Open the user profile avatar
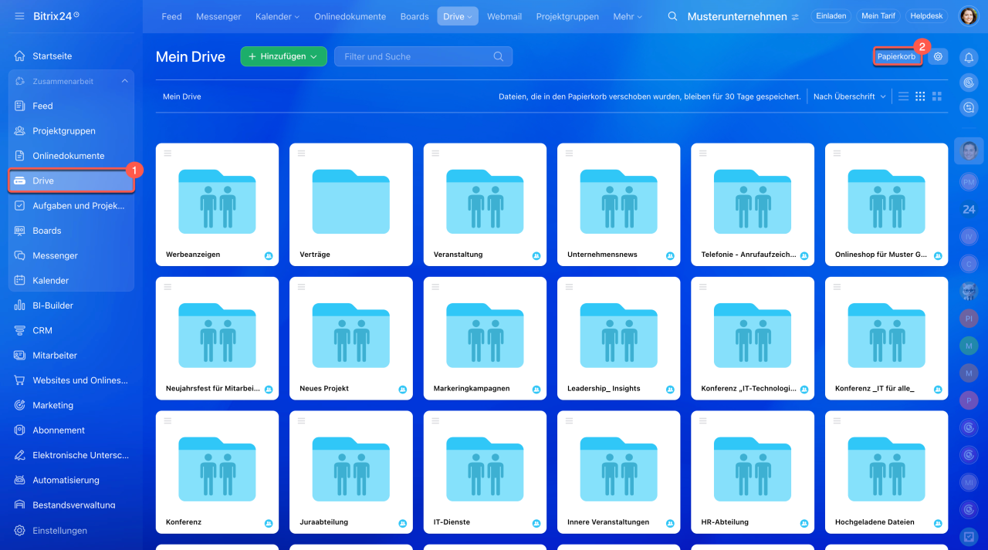 (x=968, y=16)
